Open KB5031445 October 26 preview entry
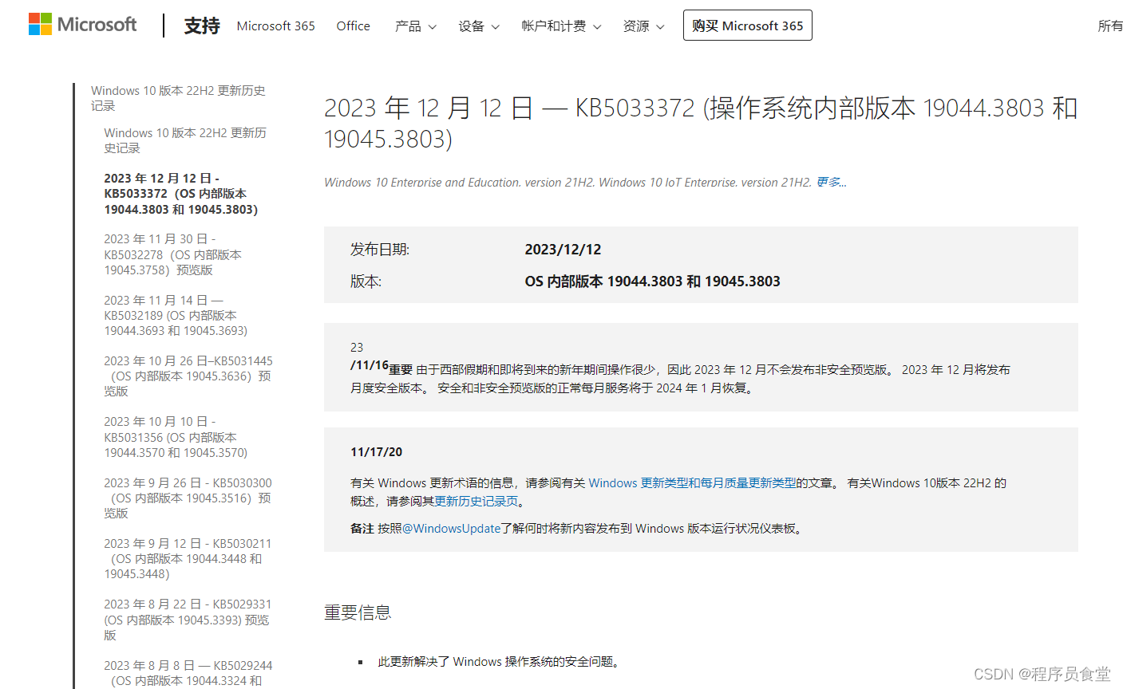Image resolution: width=1123 pixels, height=689 pixels. pos(188,376)
